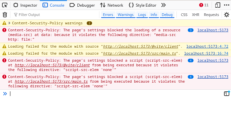Screen dimensions: 231x122
Task: Toggle the Logs filter
Action: [142, 15]
